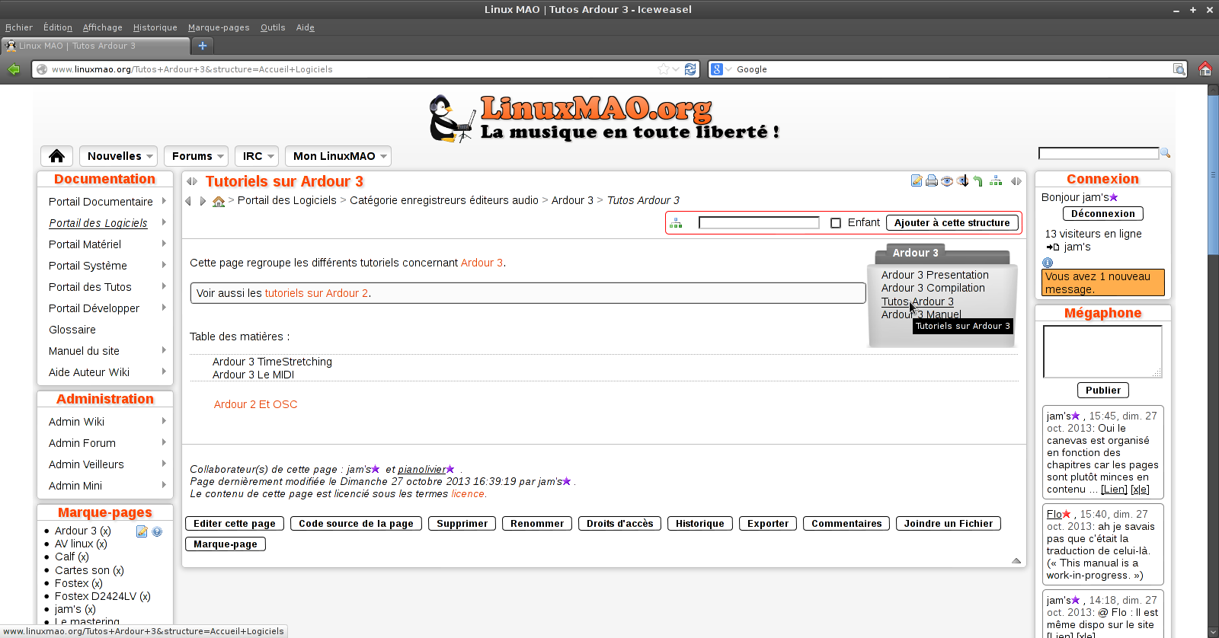
Task: Click the Google search magnifier icon
Action: tap(1179, 69)
